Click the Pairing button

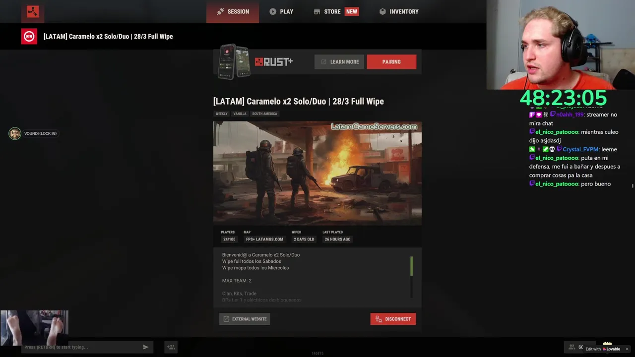coord(391,62)
